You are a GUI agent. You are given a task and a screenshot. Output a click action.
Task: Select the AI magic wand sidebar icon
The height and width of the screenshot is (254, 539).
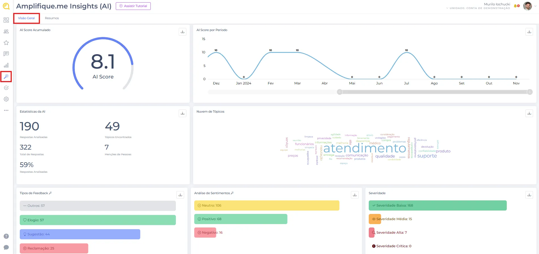pos(6,76)
